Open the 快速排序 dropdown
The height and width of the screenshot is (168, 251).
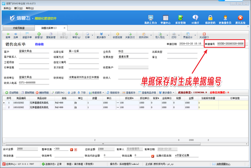tap(96, 92)
